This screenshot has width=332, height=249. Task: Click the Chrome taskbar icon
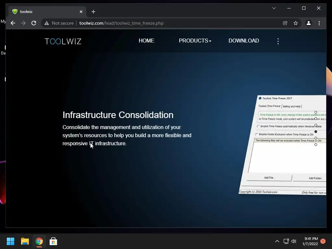point(39,241)
